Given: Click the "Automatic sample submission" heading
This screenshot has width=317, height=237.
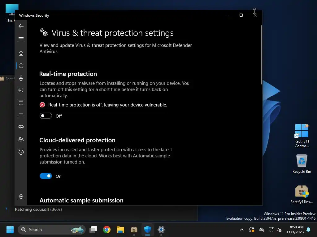Looking at the screenshot, I should tap(81, 200).
